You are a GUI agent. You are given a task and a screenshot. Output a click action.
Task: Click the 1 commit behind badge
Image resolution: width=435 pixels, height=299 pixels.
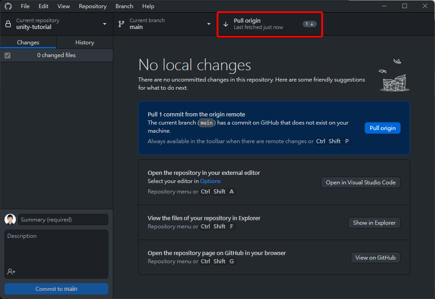coord(309,24)
